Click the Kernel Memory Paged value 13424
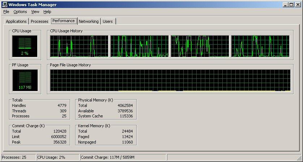 [127, 137]
